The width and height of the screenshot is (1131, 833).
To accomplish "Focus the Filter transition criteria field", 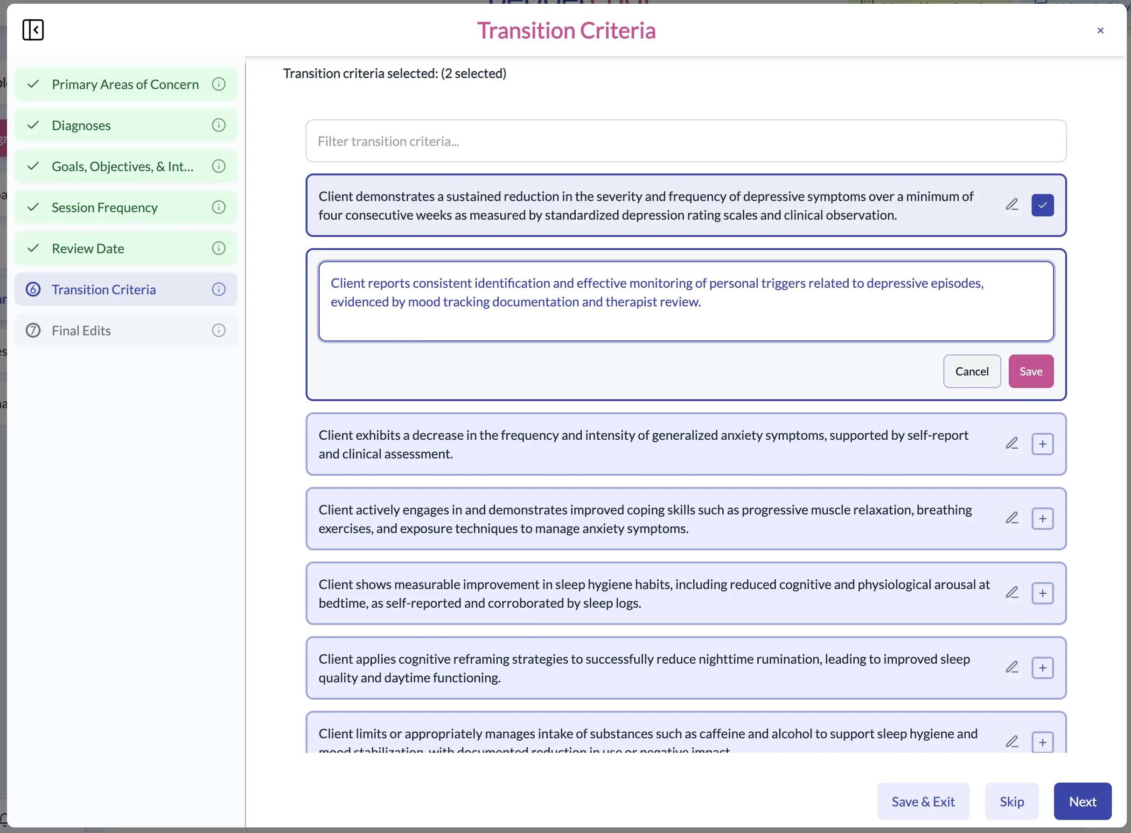I will pos(685,141).
